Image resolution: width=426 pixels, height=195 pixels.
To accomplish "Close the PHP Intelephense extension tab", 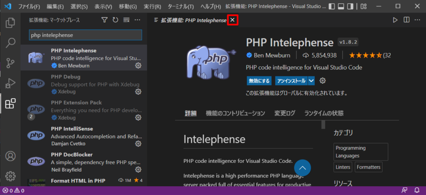I will tap(233, 20).
